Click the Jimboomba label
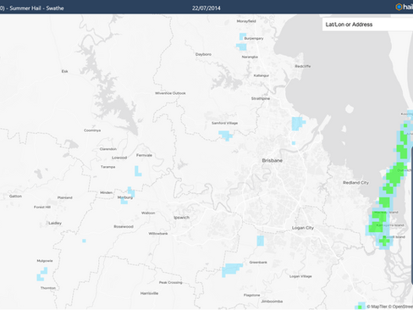The image size is (413, 310). (272, 302)
